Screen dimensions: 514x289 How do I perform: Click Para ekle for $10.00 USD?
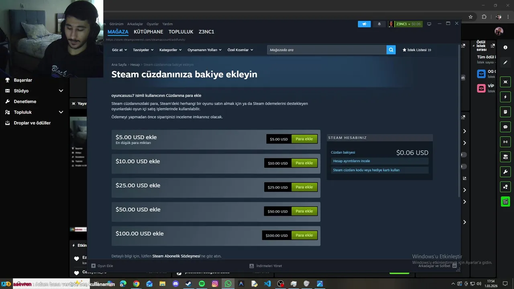(x=304, y=163)
